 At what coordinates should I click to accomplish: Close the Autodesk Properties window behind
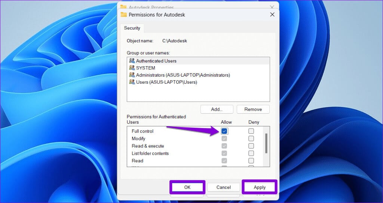272,7
